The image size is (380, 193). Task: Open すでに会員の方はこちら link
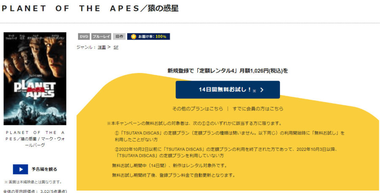pos(258,109)
